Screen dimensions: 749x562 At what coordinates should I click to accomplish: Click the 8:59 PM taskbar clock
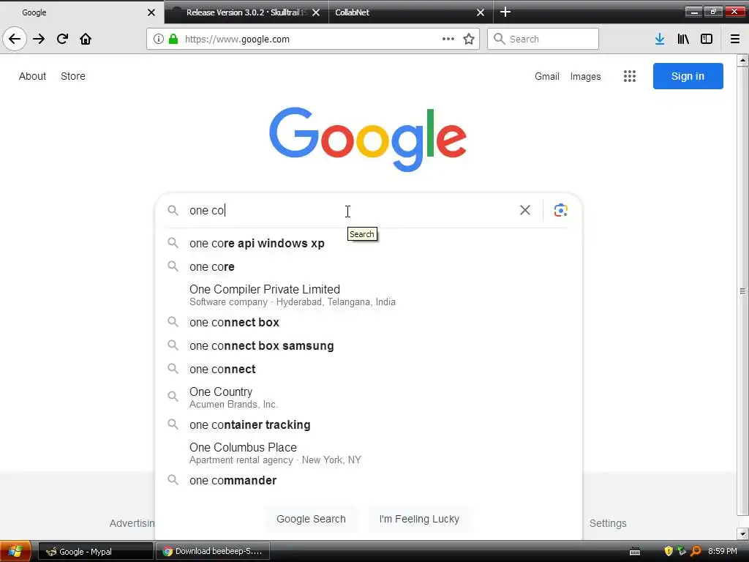[722, 552]
